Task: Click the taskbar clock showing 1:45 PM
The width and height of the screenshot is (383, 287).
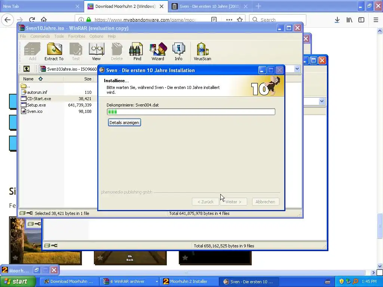Action: click(x=369, y=281)
